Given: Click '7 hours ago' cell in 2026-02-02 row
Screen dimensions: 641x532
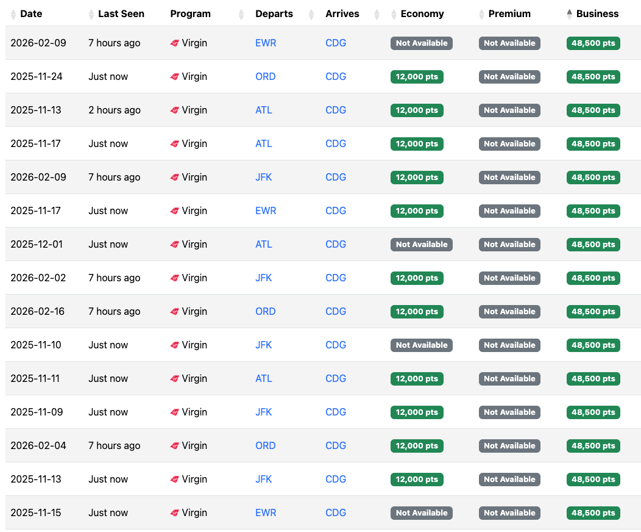Looking at the screenshot, I should (x=115, y=278).
